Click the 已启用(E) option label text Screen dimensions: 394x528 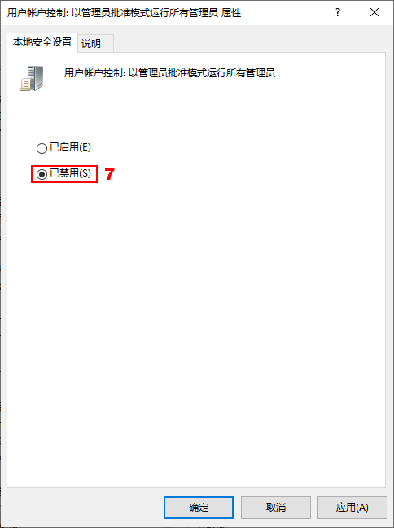coord(71,147)
